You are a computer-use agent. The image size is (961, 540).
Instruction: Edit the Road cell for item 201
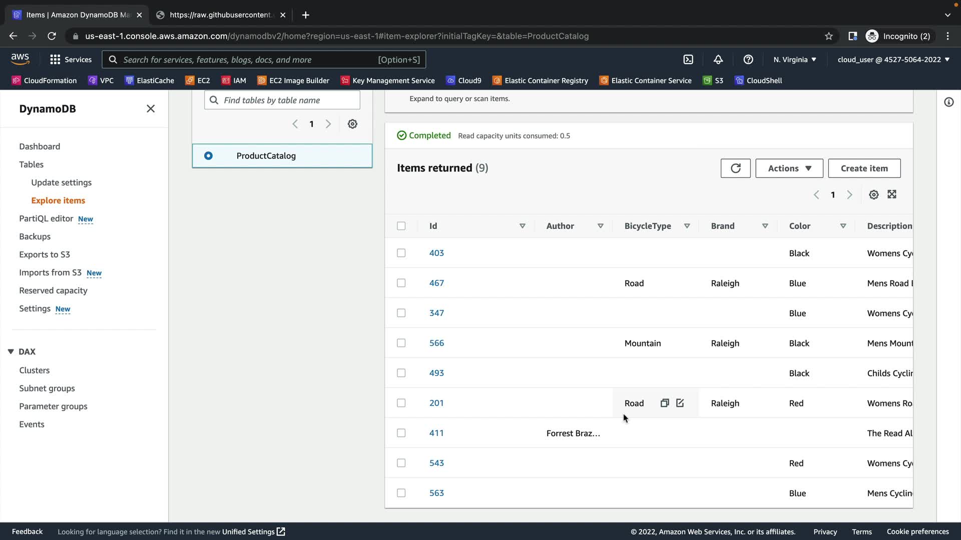[x=680, y=403]
